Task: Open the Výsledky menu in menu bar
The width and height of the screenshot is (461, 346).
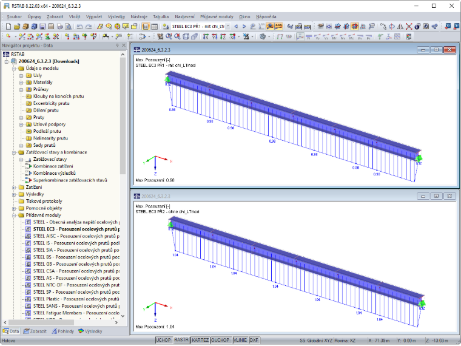Action: [x=116, y=17]
